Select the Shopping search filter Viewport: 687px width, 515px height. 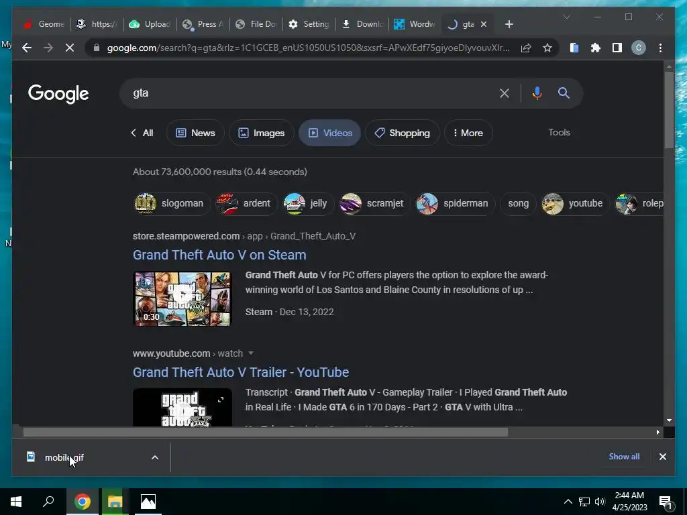point(403,133)
